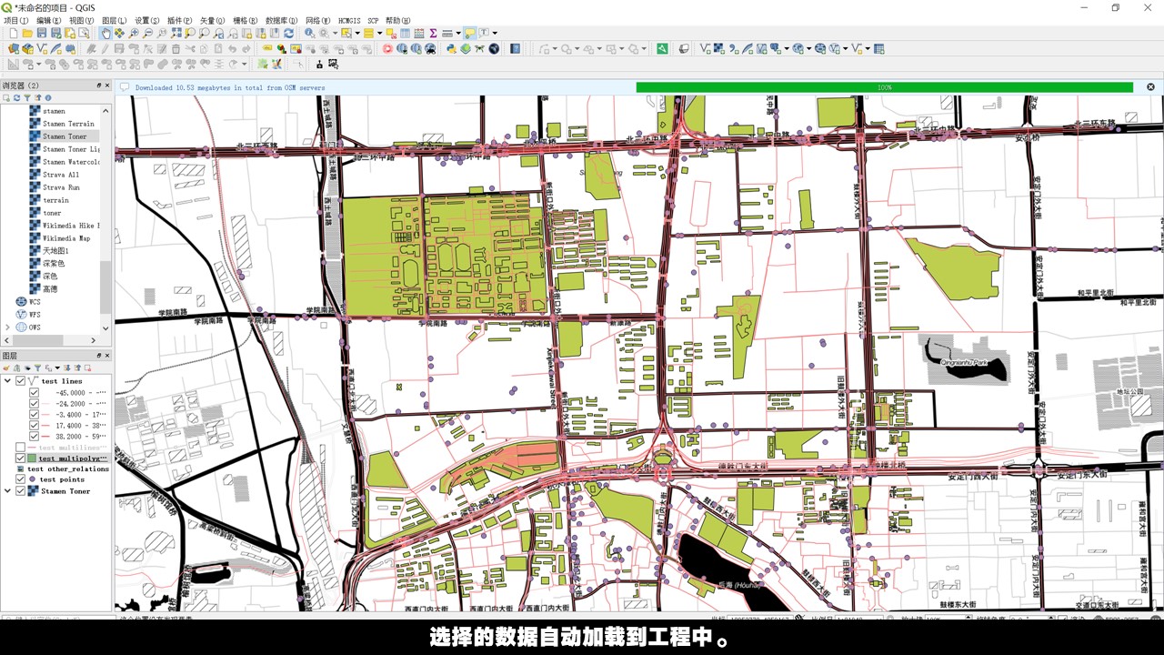The width and height of the screenshot is (1164, 655).
Task: Open the 编辑(E) menu
Action: point(49,20)
